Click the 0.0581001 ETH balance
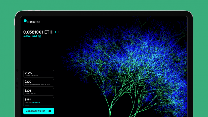Screen dimensions: 208x117 pyautogui.click(x=38, y=32)
